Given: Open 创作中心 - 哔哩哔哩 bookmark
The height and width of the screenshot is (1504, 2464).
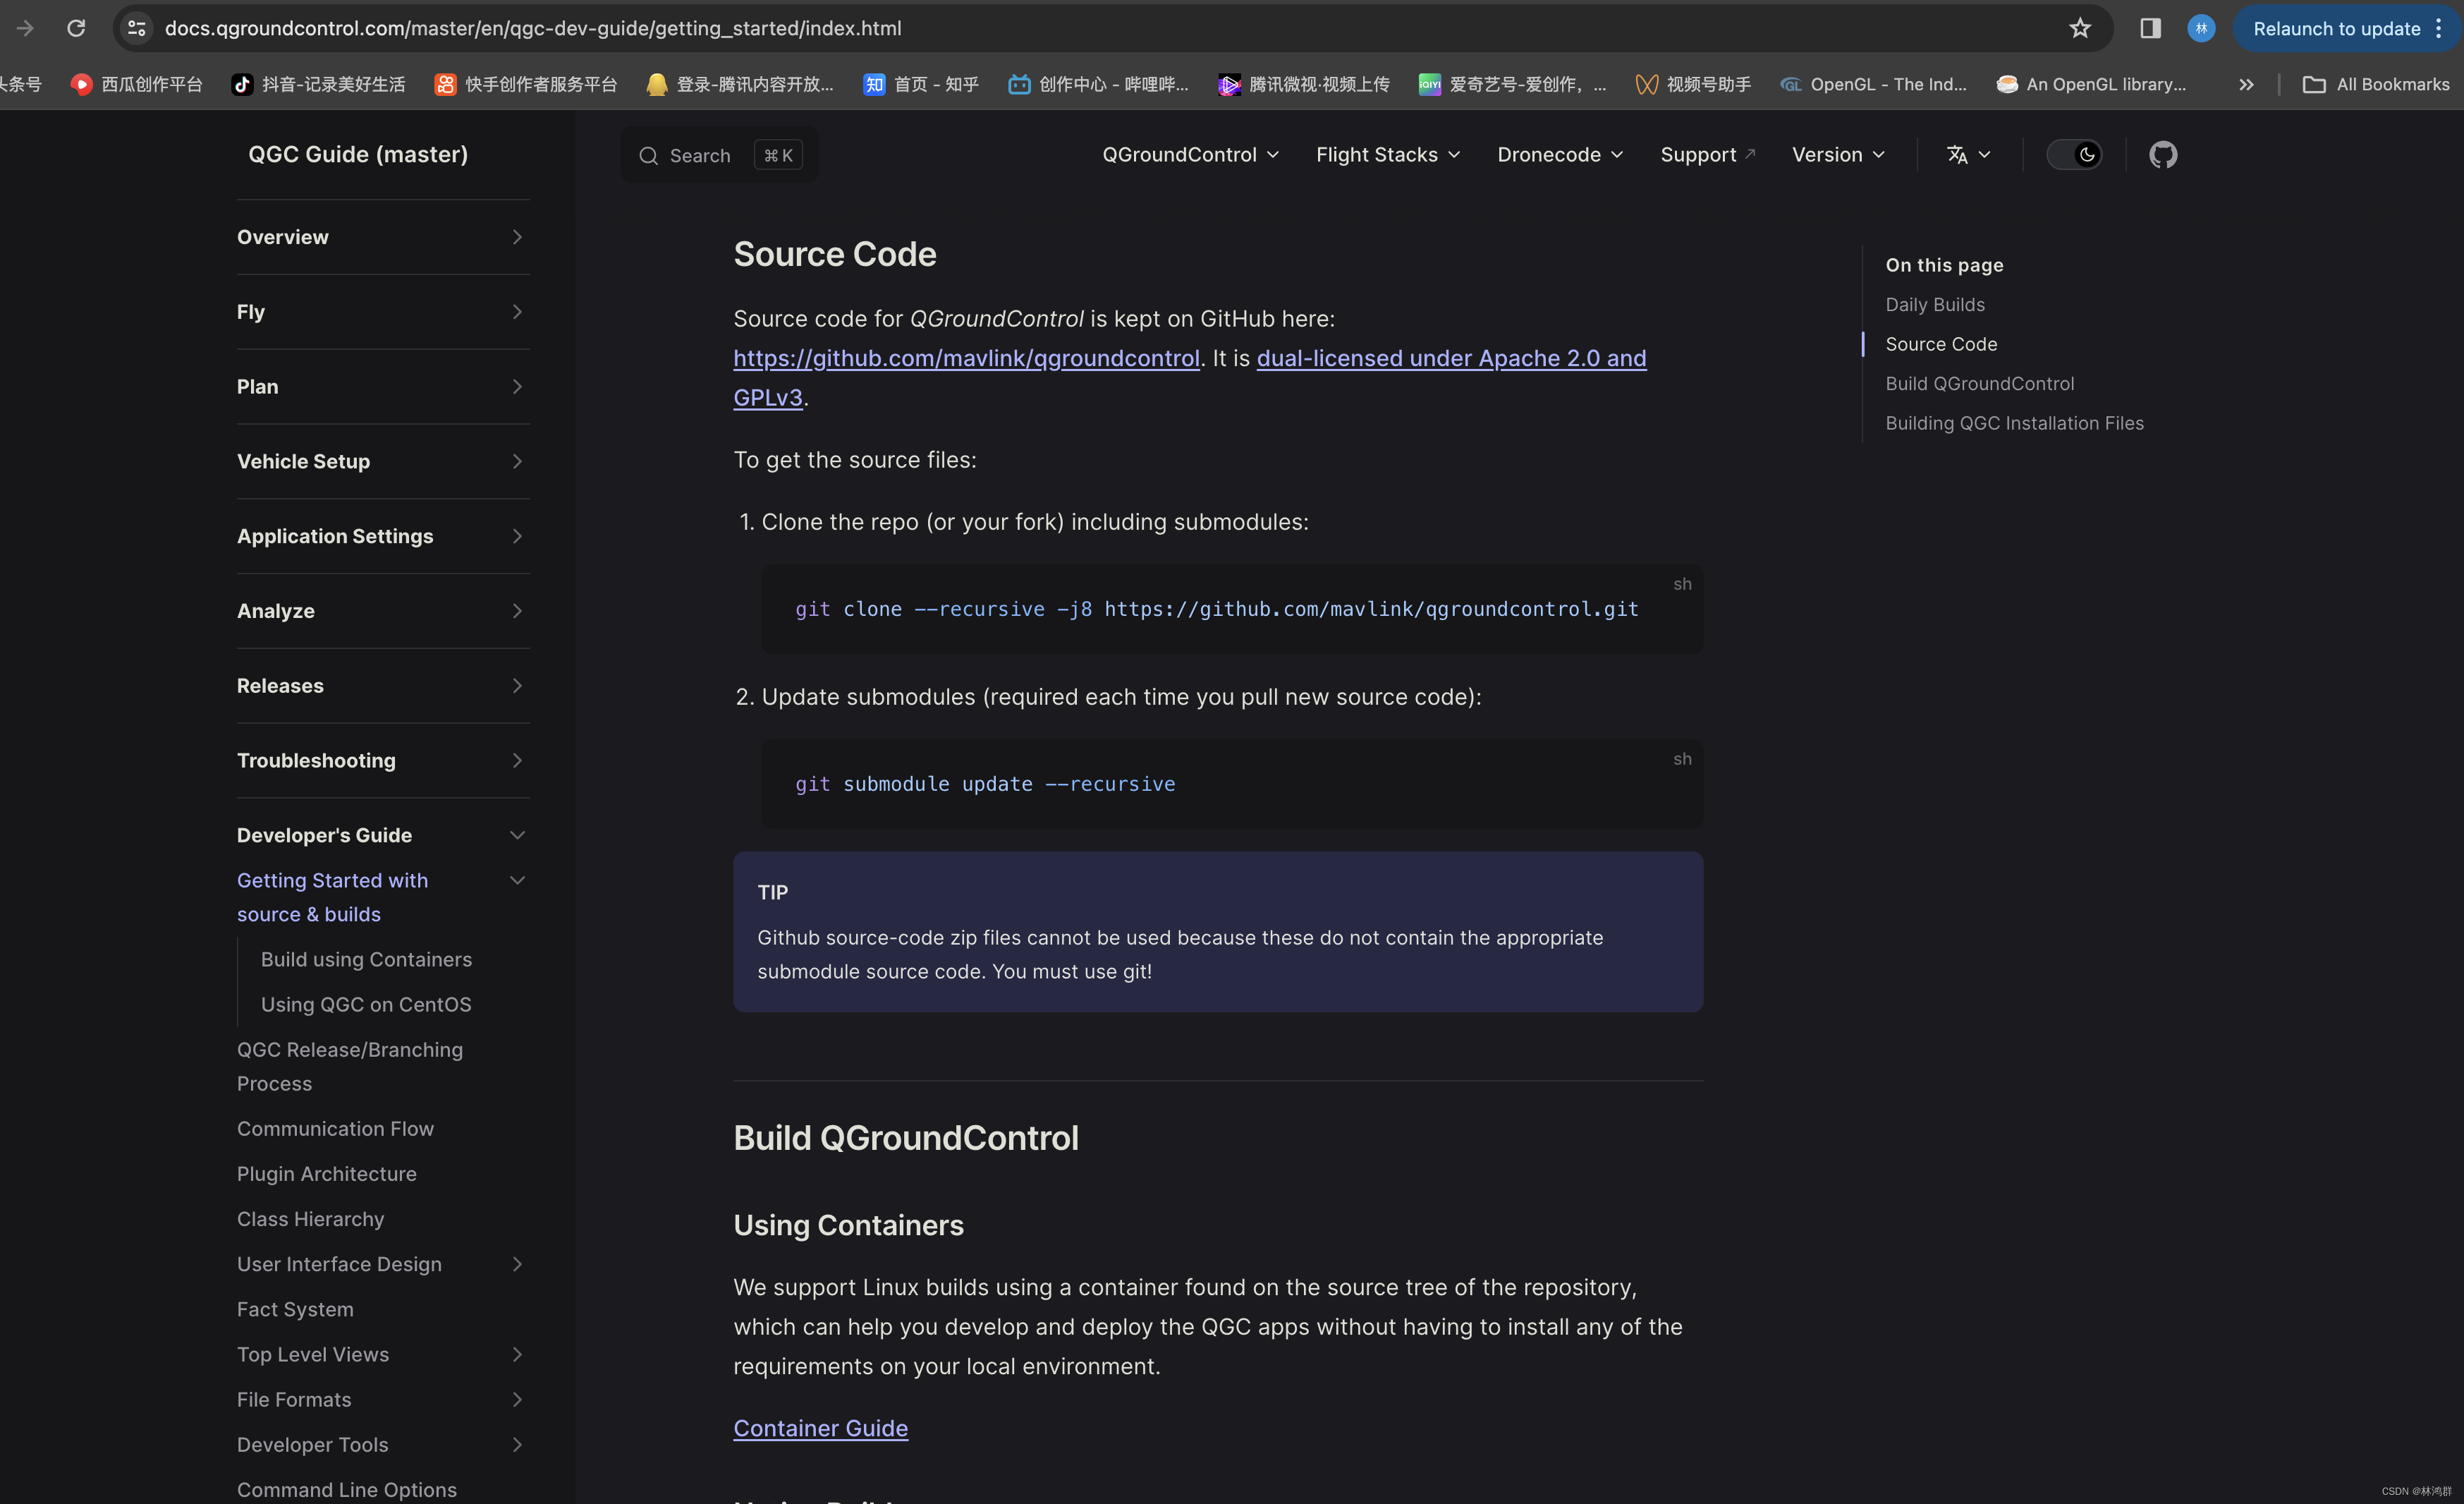Looking at the screenshot, I should (1098, 85).
